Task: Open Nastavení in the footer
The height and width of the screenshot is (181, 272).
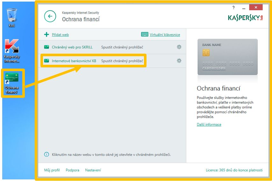Action: tap(93, 170)
